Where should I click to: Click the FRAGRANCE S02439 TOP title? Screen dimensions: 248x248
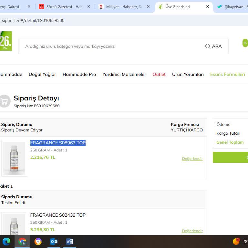pos(58,215)
